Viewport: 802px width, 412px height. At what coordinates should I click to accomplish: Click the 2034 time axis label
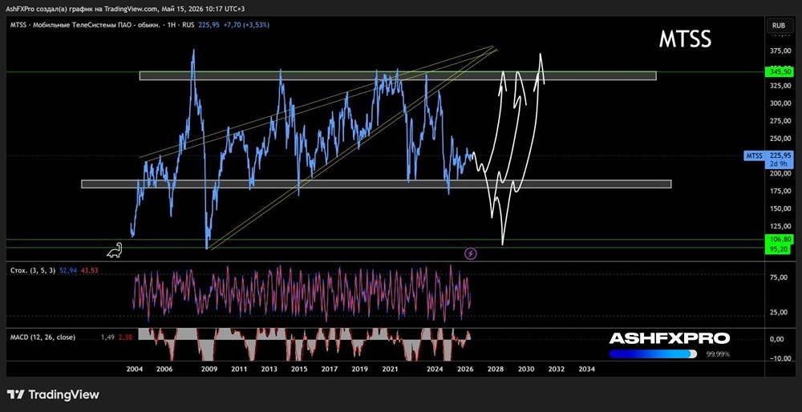[586, 369]
